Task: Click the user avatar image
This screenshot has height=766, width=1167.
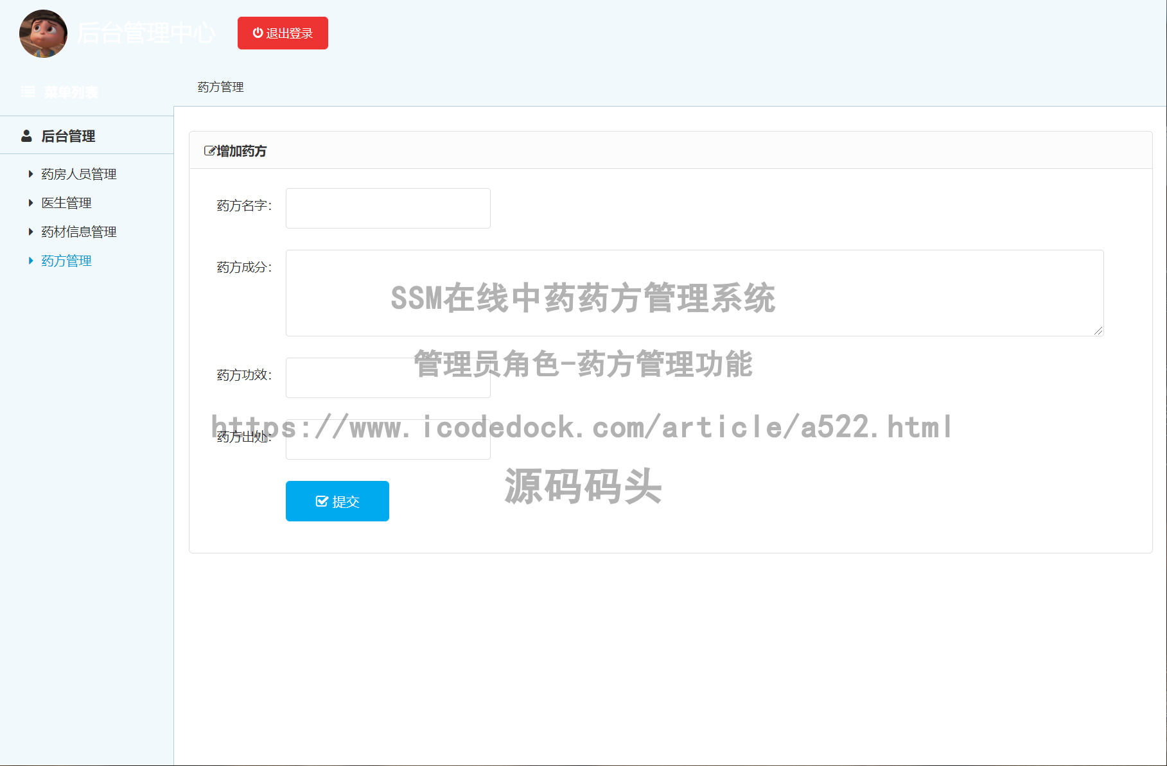Action: tap(42, 34)
